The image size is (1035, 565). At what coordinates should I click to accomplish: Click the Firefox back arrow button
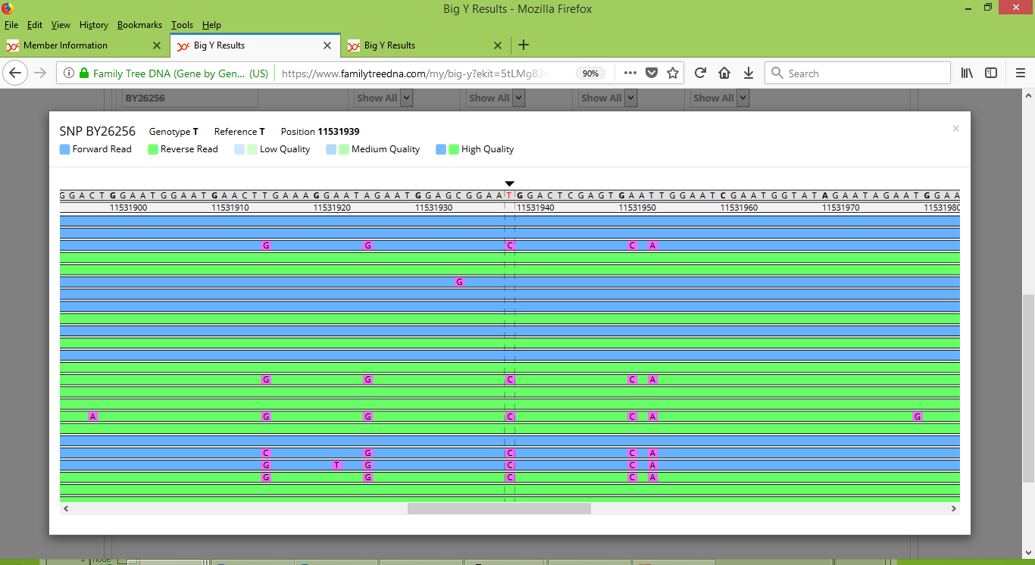tap(15, 73)
